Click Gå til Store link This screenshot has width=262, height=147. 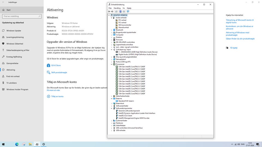(x=56, y=65)
